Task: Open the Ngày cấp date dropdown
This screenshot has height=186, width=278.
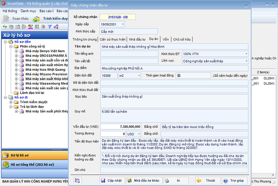Action: tap(123, 24)
